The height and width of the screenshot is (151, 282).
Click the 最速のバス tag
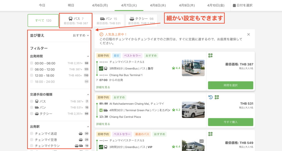pos(142,134)
